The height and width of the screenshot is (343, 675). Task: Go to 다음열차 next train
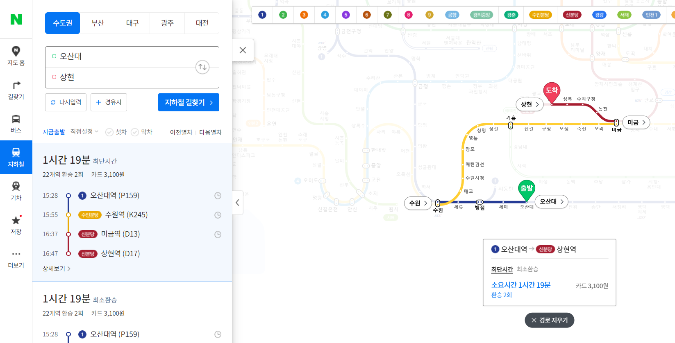click(x=210, y=132)
